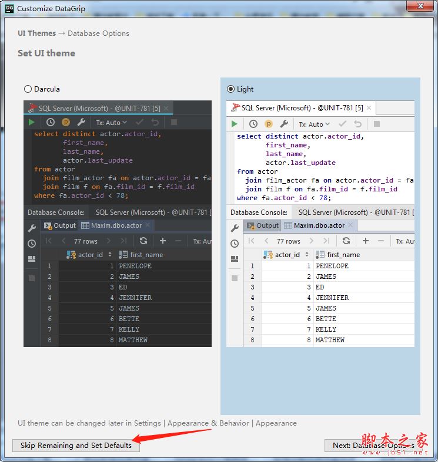Viewport: 438px width, 462px height.
Task: Click the rollback arrow icon in Darcula toolbar
Action: [155, 122]
